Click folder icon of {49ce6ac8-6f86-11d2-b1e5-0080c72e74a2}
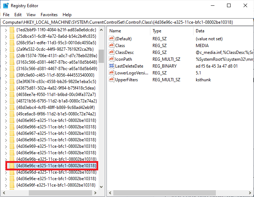 (12, 114)
